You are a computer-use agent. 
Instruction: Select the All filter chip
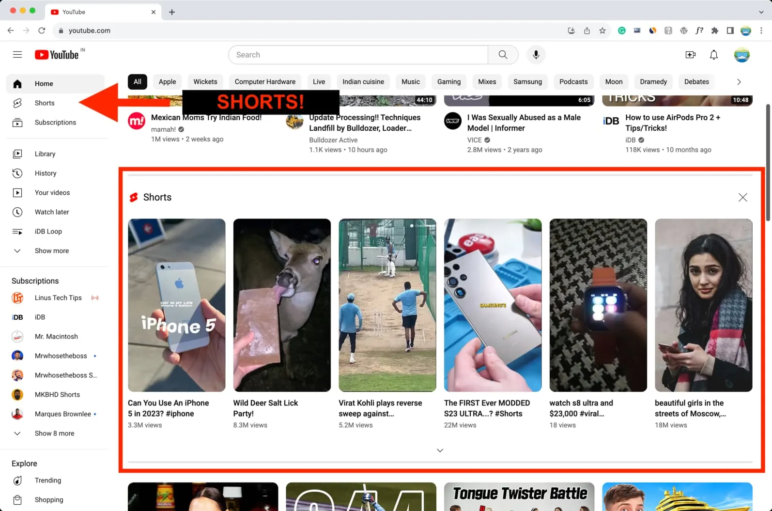pos(138,82)
